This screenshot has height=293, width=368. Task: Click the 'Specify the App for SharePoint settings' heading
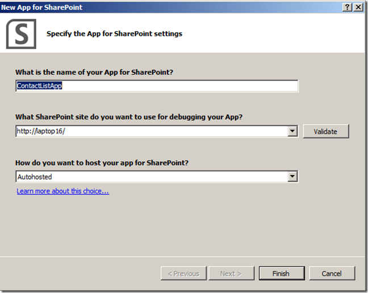tap(114, 34)
